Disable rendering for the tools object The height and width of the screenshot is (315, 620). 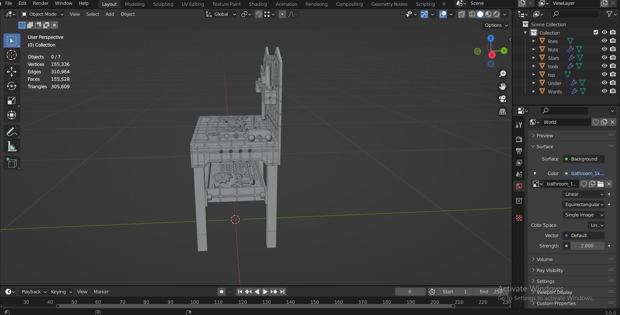coord(613,66)
